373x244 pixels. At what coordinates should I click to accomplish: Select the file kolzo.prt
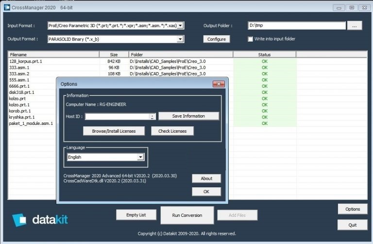click(x=17, y=98)
